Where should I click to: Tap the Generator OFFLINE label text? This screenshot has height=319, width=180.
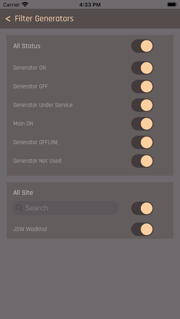[x=36, y=142]
